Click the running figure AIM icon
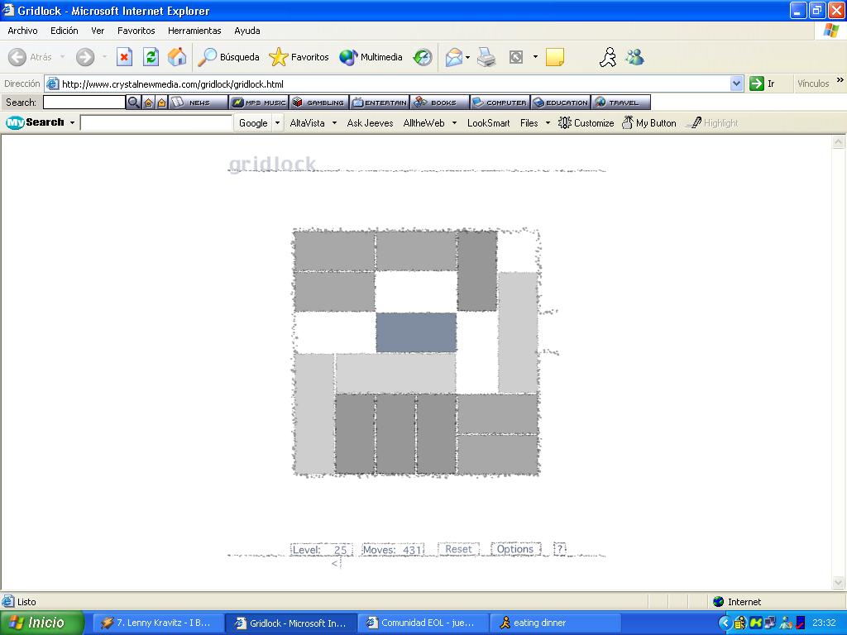 [x=608, y=57]
